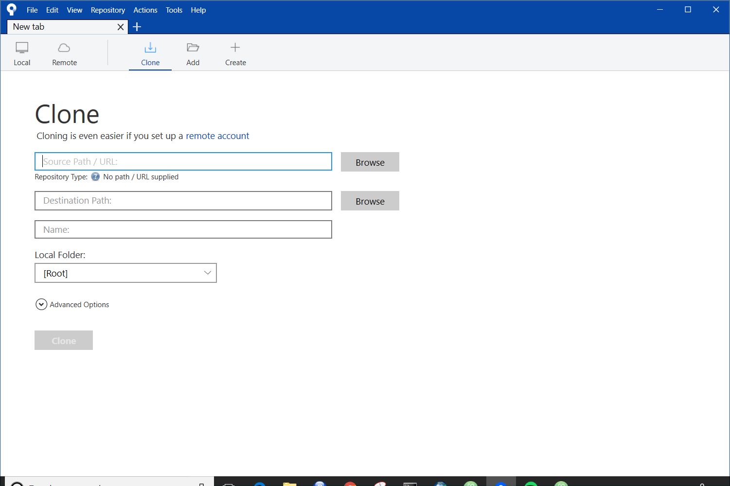730x486 pixels.
Task: Select the Clone toolbar icon
Action: click(150, 53)
